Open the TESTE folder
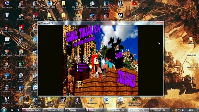The width and height of the screenshot is (199, 112). click(50, 16)
